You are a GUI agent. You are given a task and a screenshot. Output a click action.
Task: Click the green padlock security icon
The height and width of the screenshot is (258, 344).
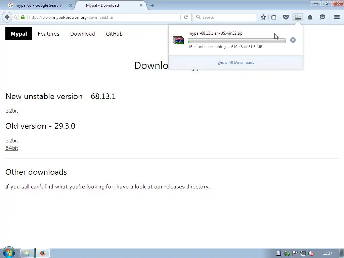coord(23,17)
